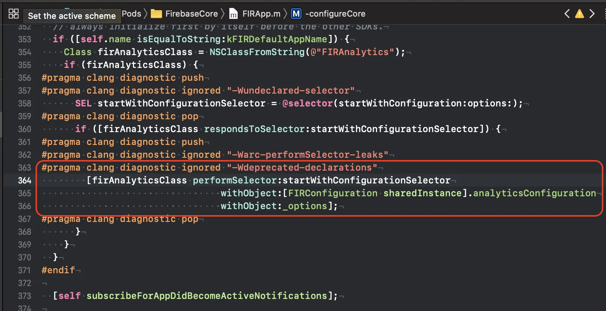Open the related items grid menu
This screenshot has width=606, height=311.
(x=14, y=14)
